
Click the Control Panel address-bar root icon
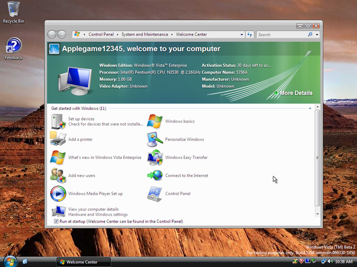(x=77, y=34)
